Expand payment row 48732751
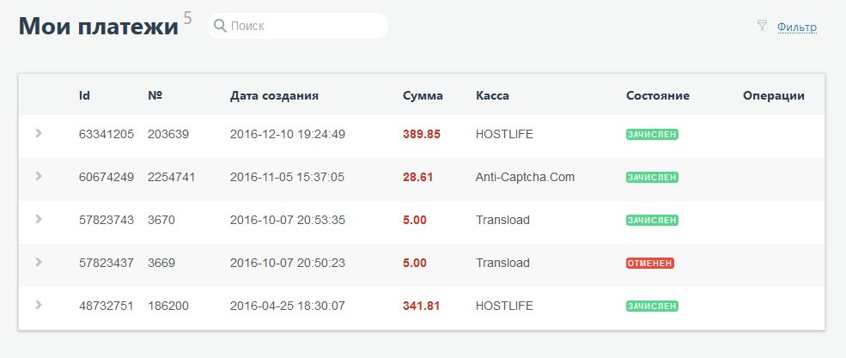Screen dimensions: 846x358 coord(39,305)
